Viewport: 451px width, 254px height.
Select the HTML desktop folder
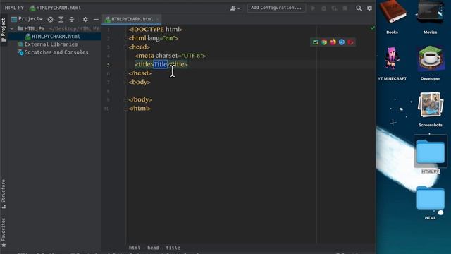click(431, 203)
